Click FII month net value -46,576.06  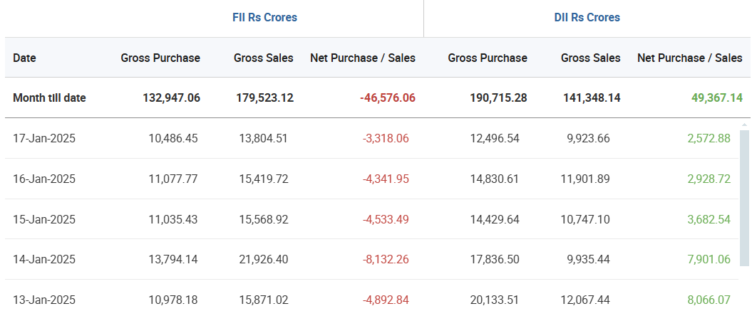click(x=387, y=98)
